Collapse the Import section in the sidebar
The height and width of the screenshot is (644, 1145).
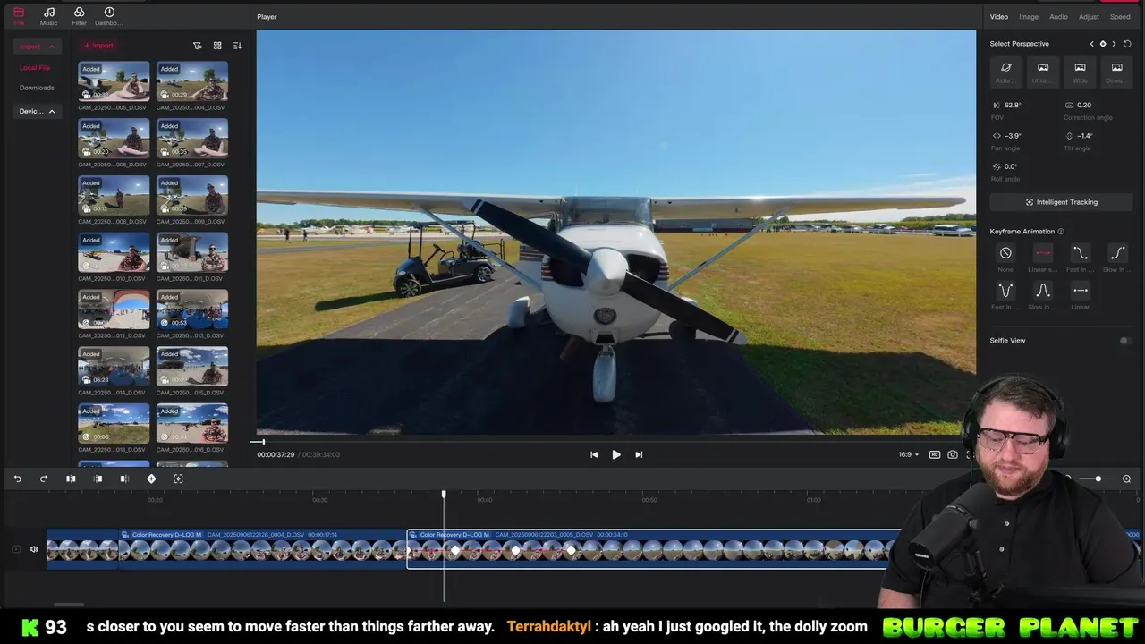pyautogui.click(x=37, y=47)
